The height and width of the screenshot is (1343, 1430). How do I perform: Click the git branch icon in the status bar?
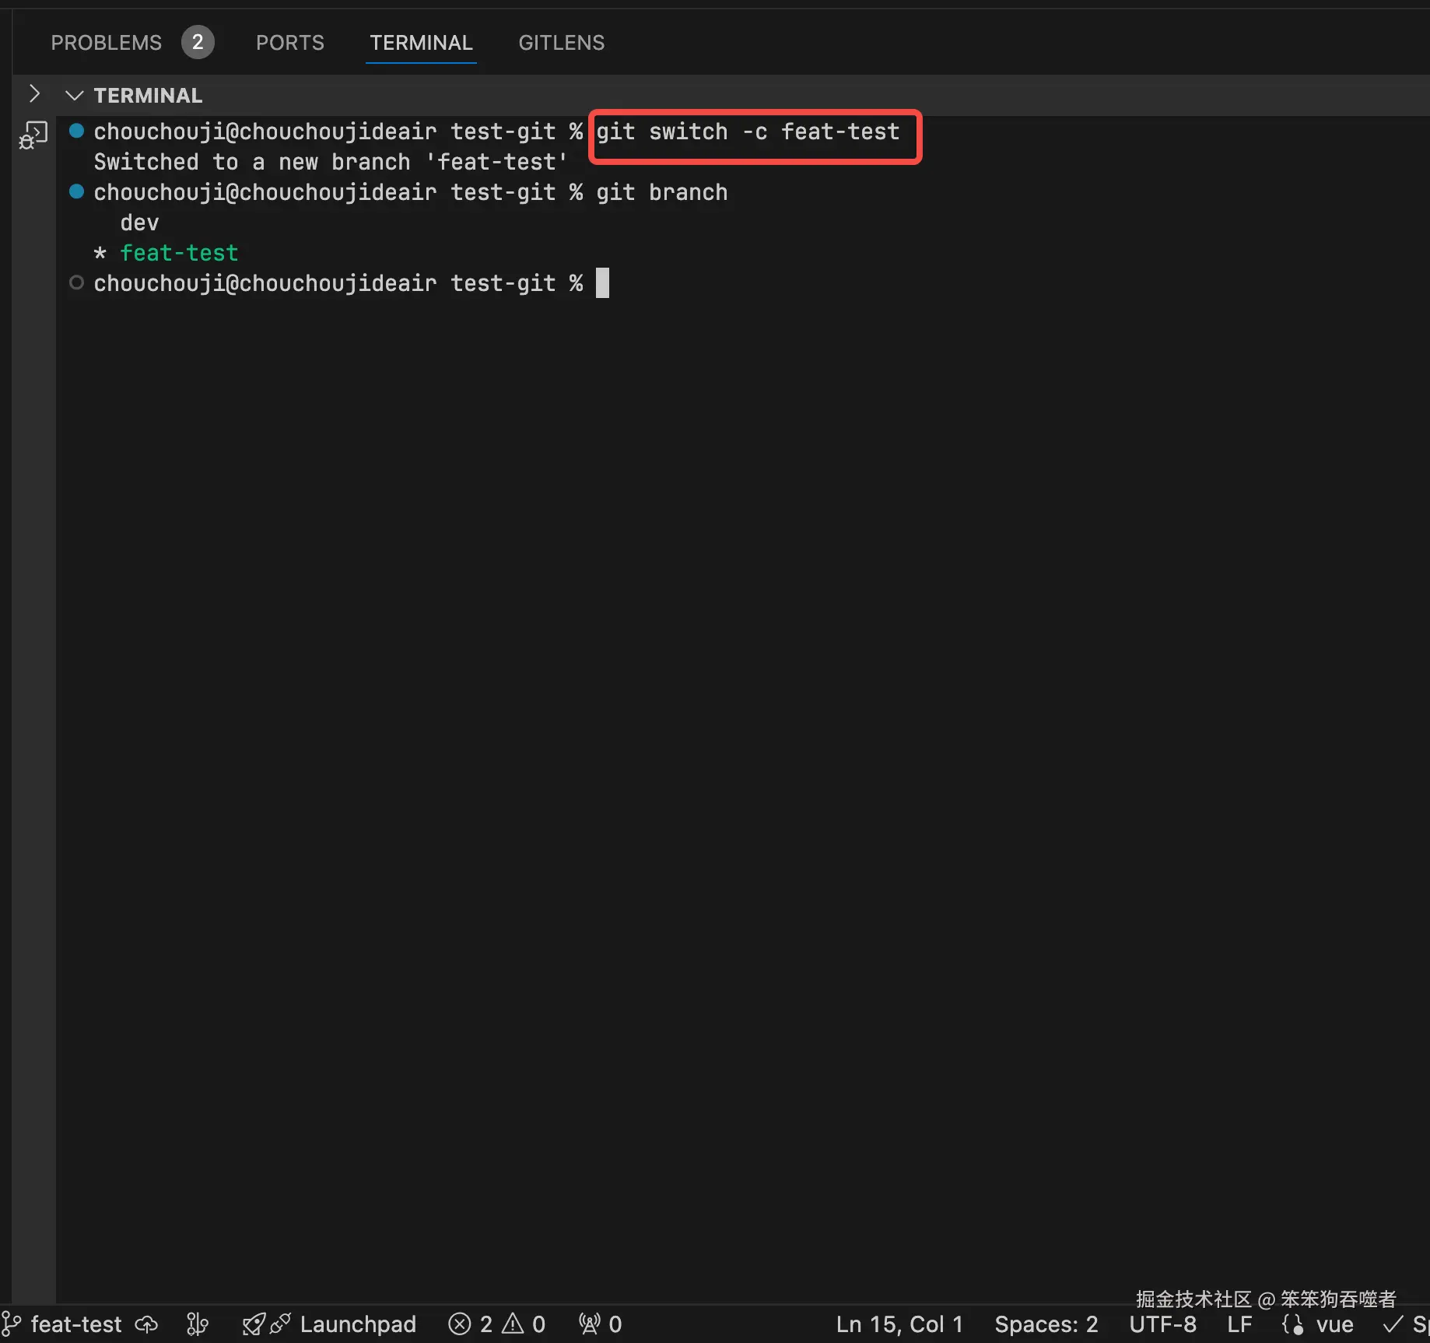tap(11, 1324)
